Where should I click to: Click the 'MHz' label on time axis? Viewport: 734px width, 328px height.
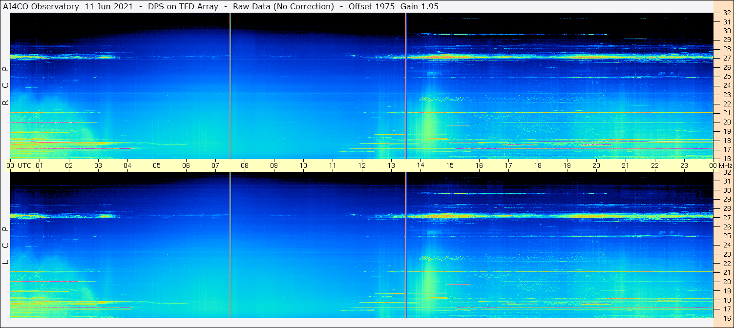point(725,165)
